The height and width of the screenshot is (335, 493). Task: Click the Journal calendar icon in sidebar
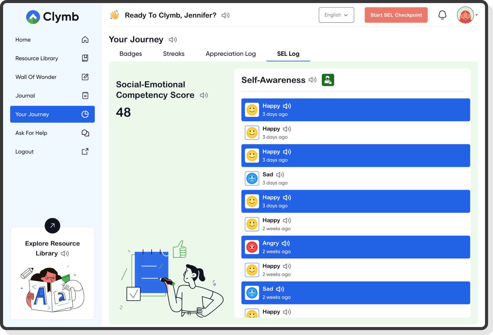85,95
